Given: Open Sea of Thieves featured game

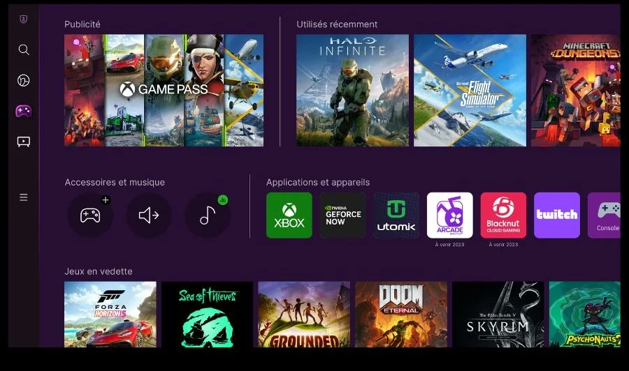Looking at the screenshot, I should coord(207,315).
